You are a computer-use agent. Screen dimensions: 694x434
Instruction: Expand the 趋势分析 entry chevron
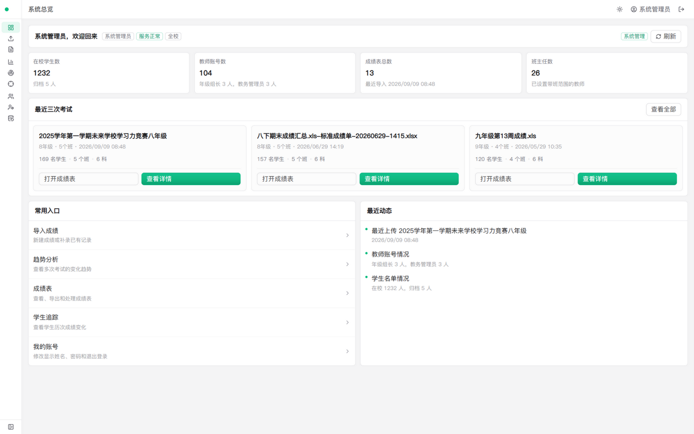[347, 264]
